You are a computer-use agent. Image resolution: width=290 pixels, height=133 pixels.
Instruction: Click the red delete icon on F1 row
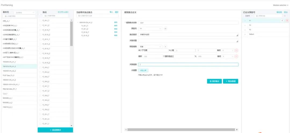287,20
